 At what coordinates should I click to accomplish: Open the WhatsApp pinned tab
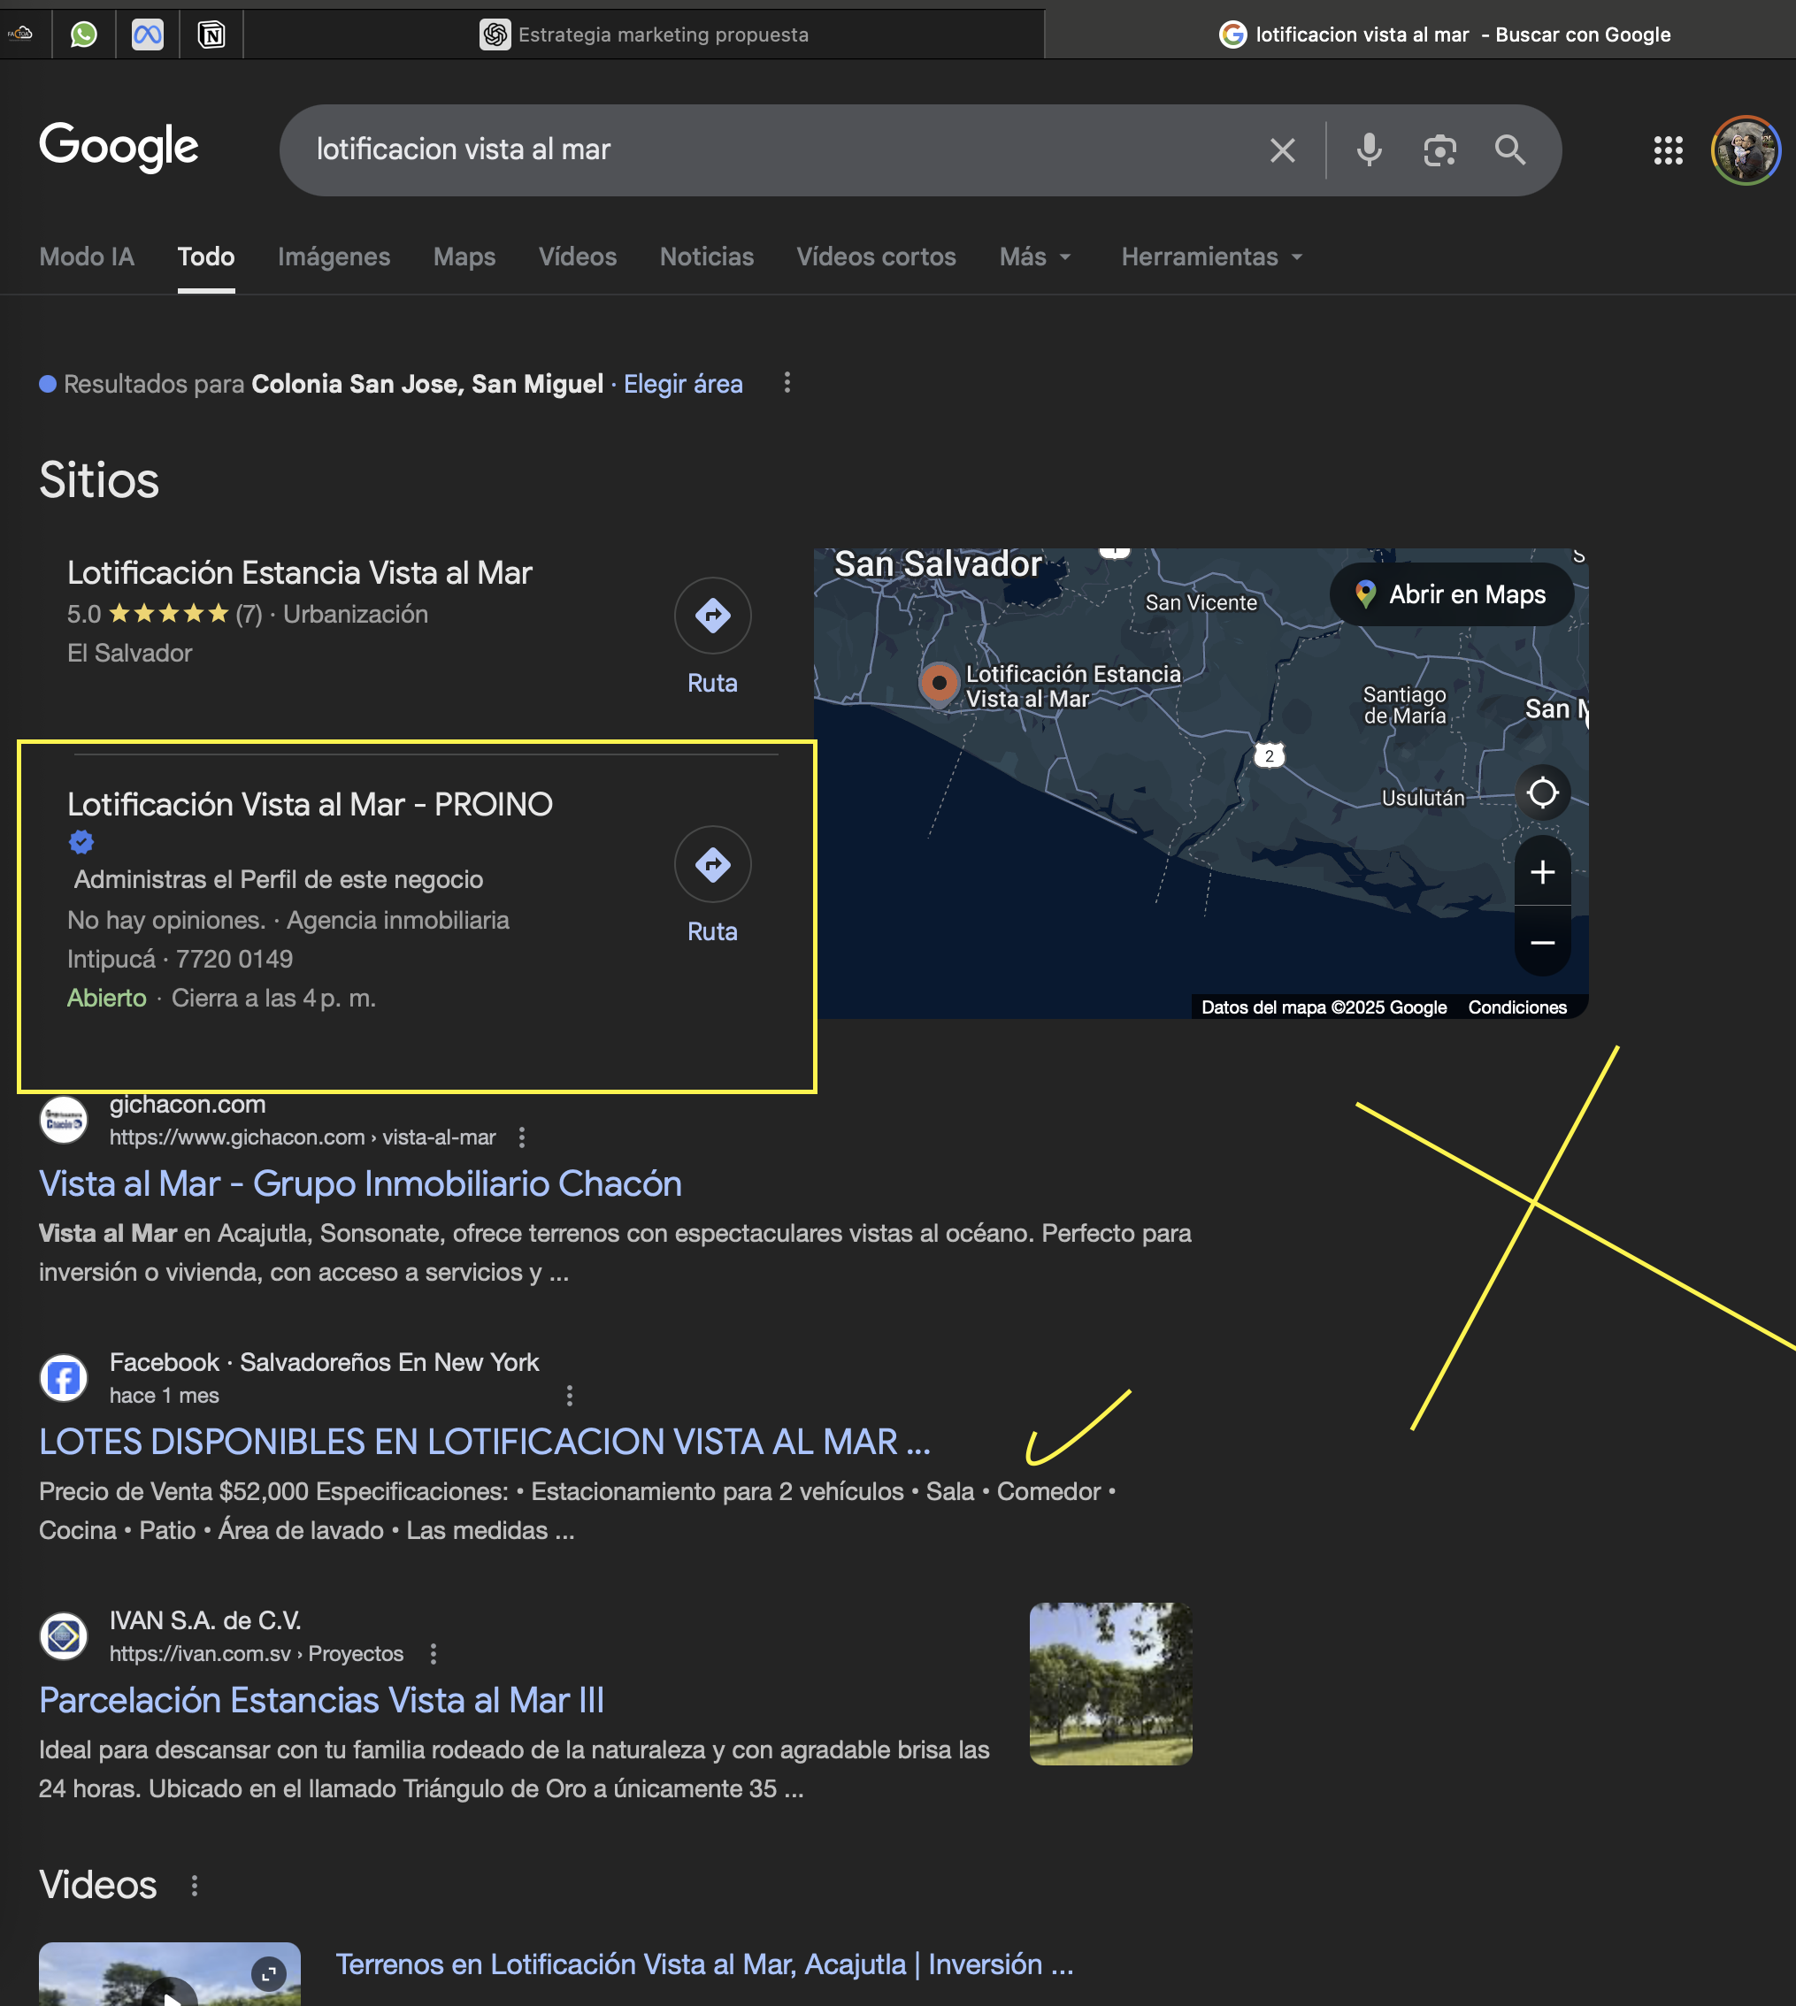pos(84,34)
